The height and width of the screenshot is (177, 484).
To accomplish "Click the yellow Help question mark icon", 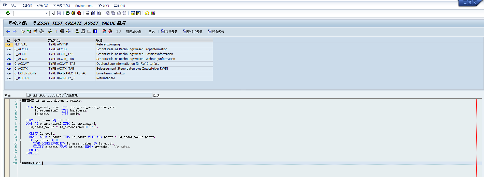I will (x=147, y=13).
